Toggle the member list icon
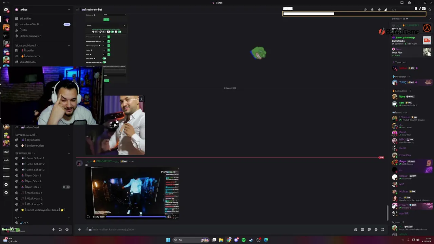This screenshot has width=434, height=244. point(386,9)
